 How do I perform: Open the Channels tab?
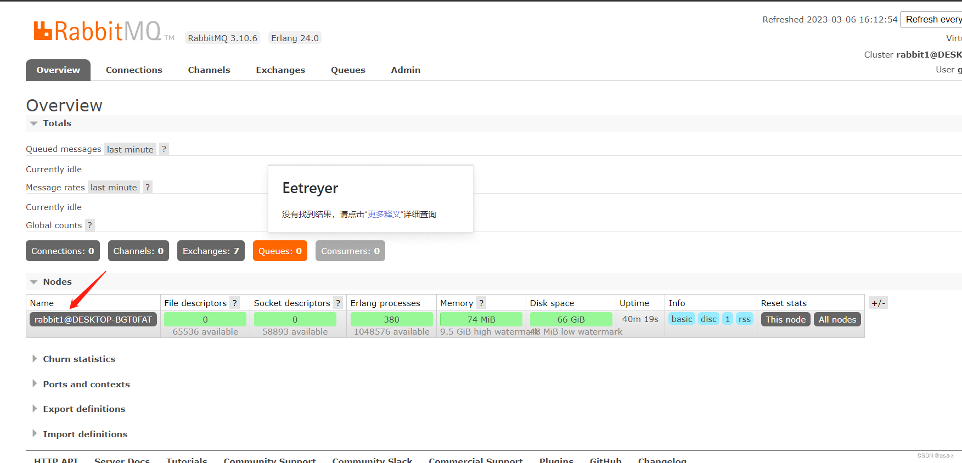[x=209, y=70]
